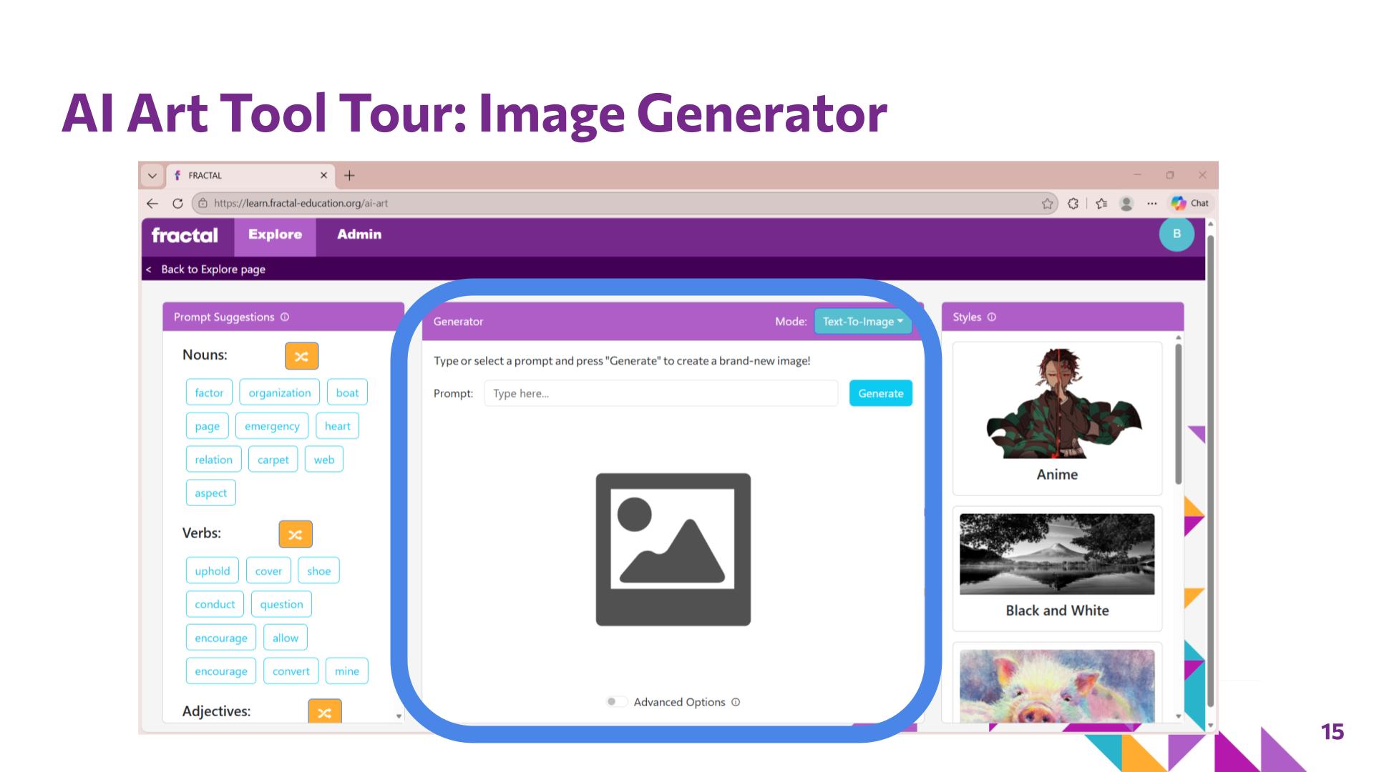Click the Prompt text field
Image resolution: width=1374 pixels, height=772 pixels.
pyautogui.click(x=661, y=393)
